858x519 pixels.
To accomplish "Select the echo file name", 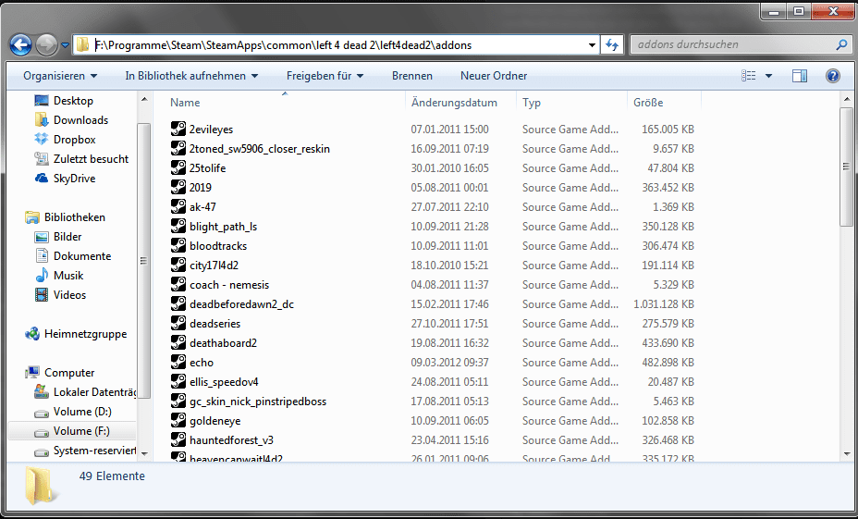I will (x=202, y=363).
